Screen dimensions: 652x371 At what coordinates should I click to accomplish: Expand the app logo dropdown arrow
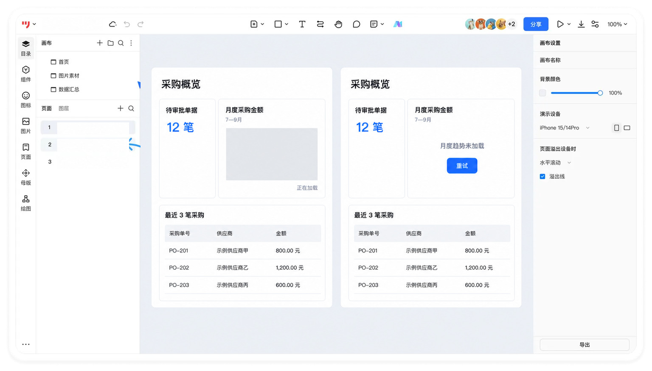[34, 24]
